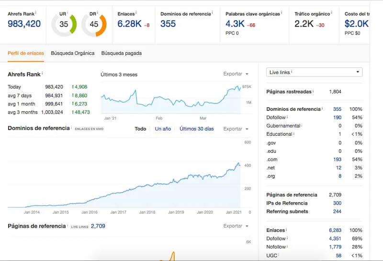The width and height of the screenshot is (383, 261).
Task: Open the Dofollow links count 4,351
Action: coord(335,239)
